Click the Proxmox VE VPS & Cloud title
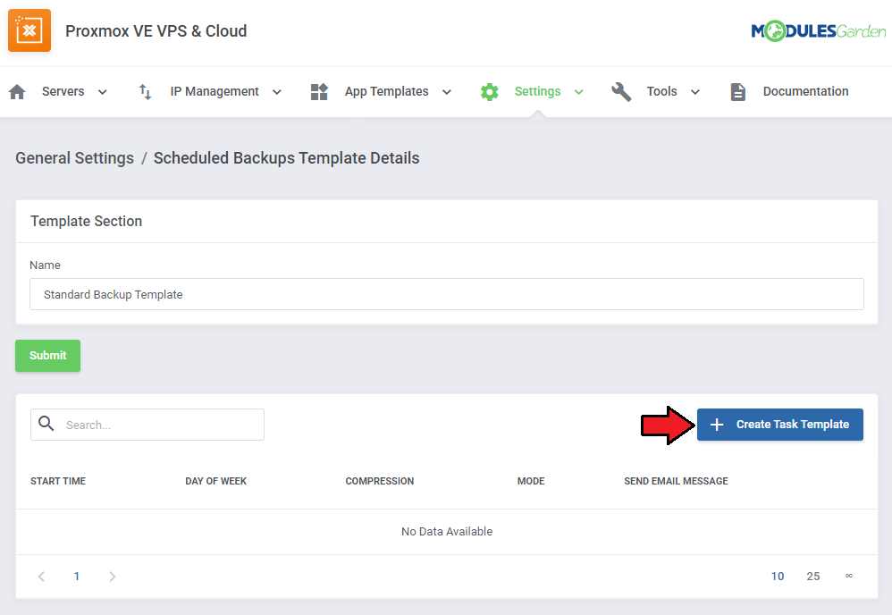Screen dimensions: 892x615 click(156, 30)
